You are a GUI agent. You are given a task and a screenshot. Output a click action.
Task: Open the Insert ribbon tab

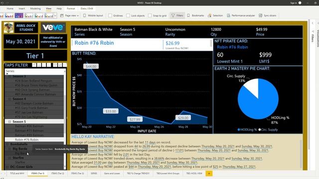tap(22, 8)
